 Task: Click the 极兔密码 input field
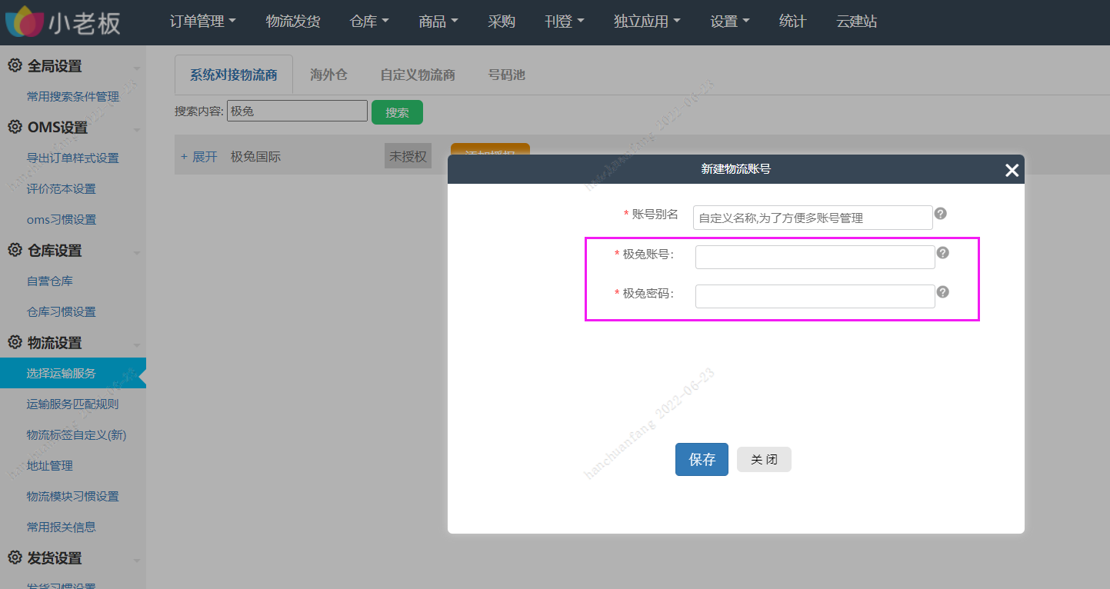point(815,296)
